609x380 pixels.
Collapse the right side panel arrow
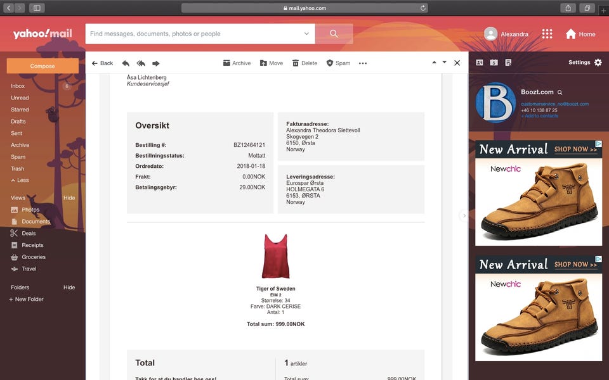(464, 215)
